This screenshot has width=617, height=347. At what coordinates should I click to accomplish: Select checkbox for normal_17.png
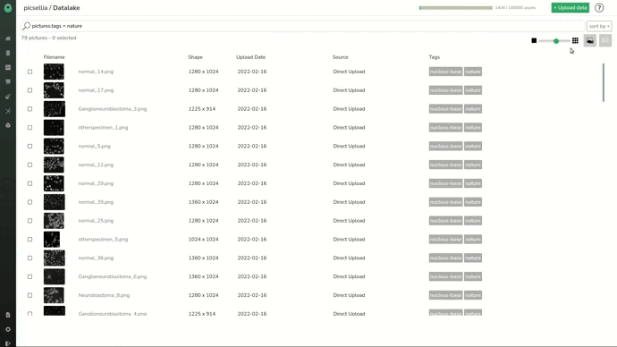pos(30,90)
